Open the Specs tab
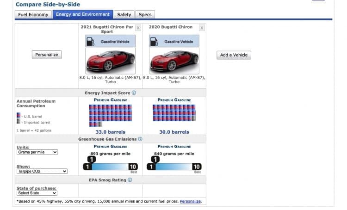 pyautogui.click(x=145, y=14)
